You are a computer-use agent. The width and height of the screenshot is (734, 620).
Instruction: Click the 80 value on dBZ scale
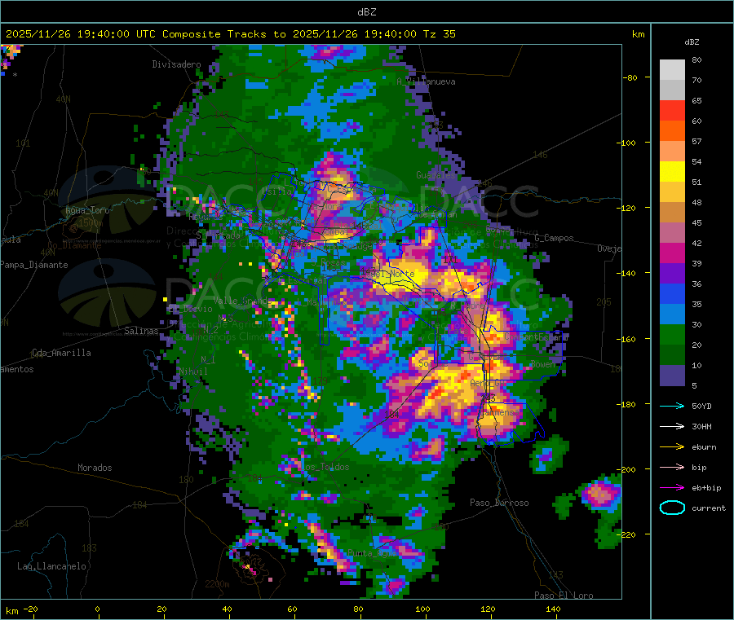pyautogui.click(x=696, y=59)
